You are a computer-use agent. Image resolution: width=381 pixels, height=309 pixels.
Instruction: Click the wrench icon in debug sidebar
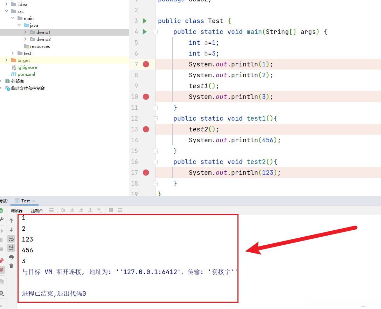pos(2,220)
